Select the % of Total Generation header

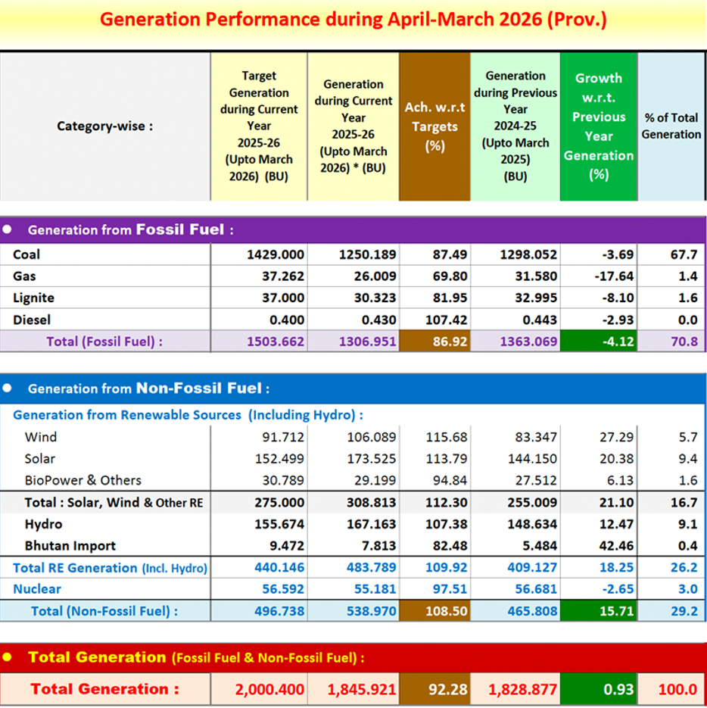point(671,126)
